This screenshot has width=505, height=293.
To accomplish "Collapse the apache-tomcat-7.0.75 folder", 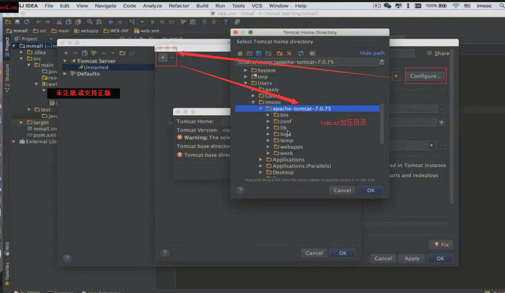I will click(261, 109).
